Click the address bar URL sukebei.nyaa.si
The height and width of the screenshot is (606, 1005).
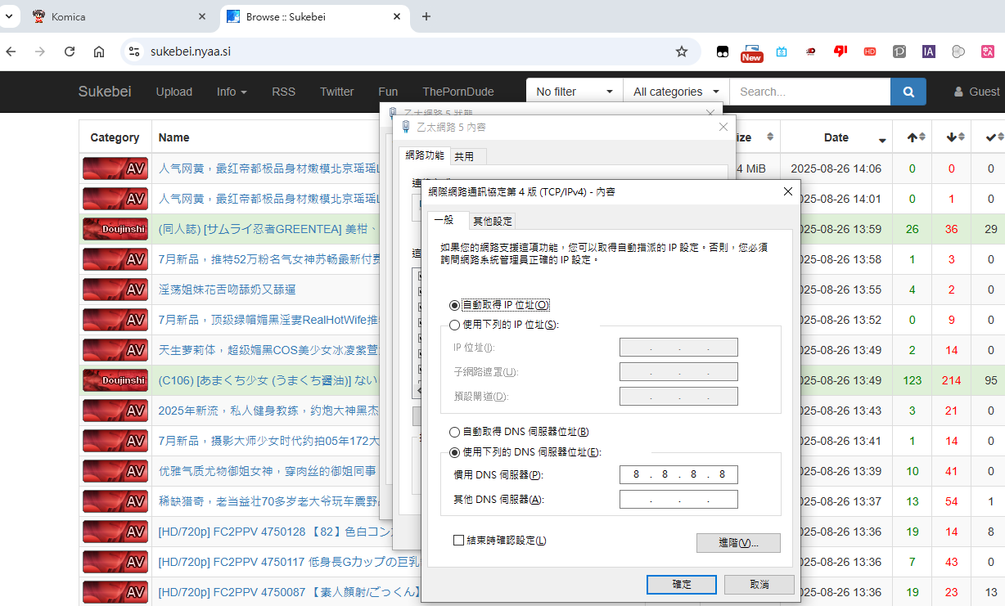click(x=190, y=52)
